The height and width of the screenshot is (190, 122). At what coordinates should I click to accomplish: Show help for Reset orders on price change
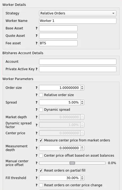[36, 185]
